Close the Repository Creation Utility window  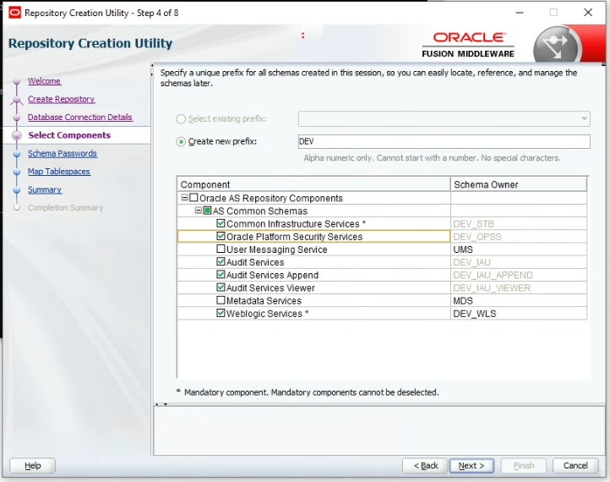(588, 13)
